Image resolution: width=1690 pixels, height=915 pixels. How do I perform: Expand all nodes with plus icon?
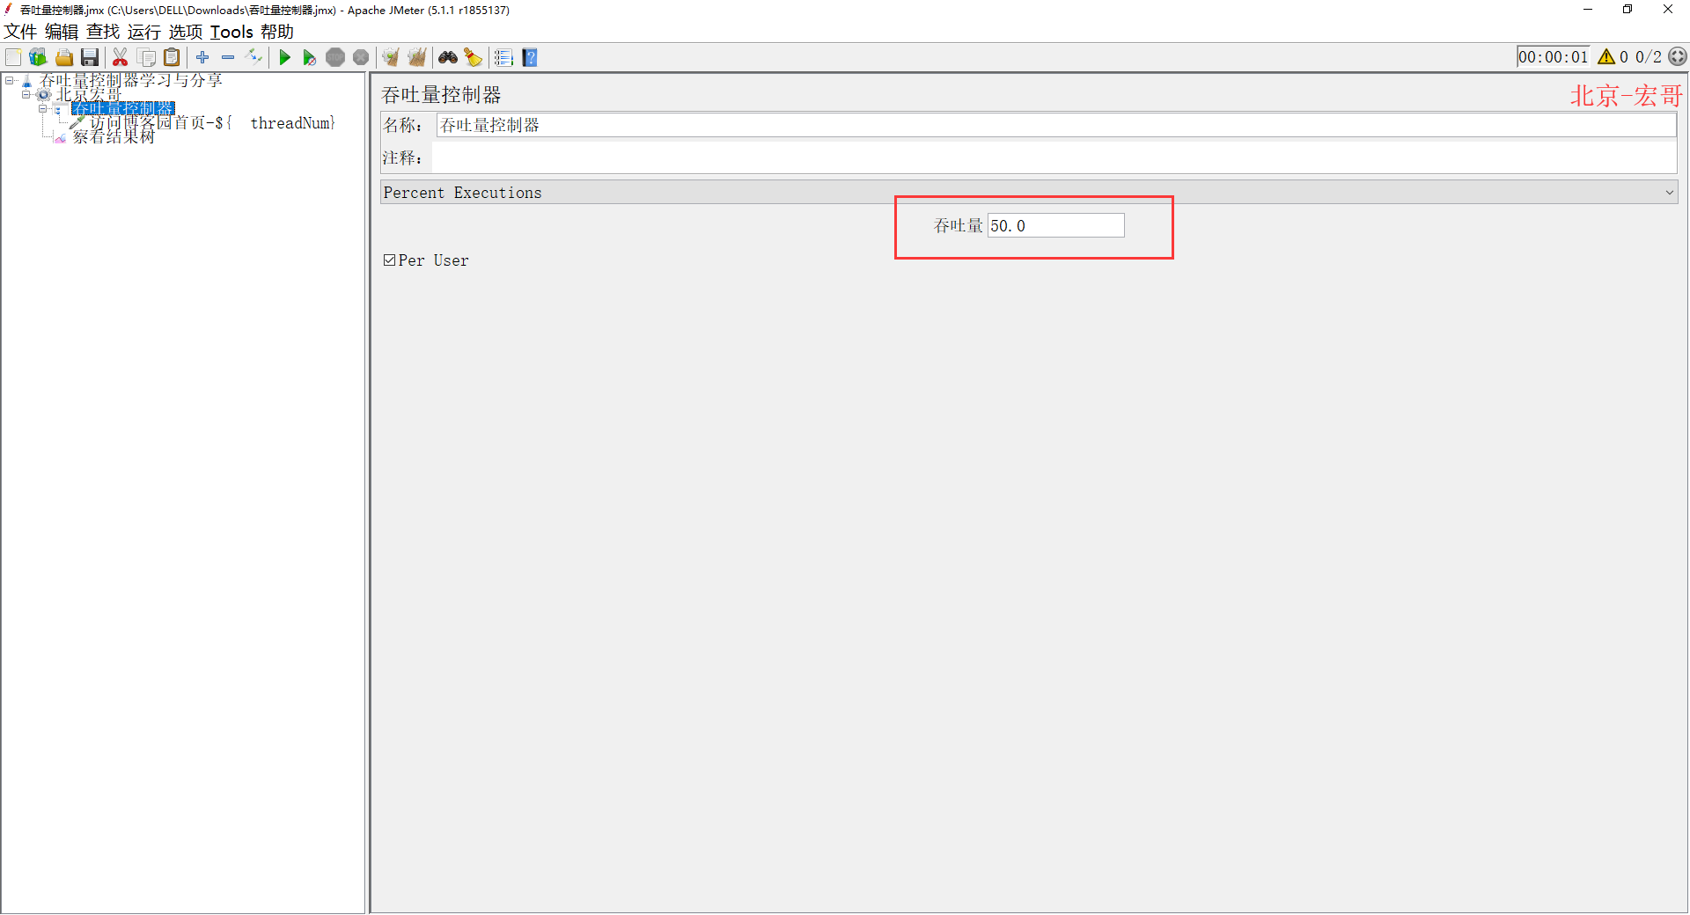coord(202,57)
